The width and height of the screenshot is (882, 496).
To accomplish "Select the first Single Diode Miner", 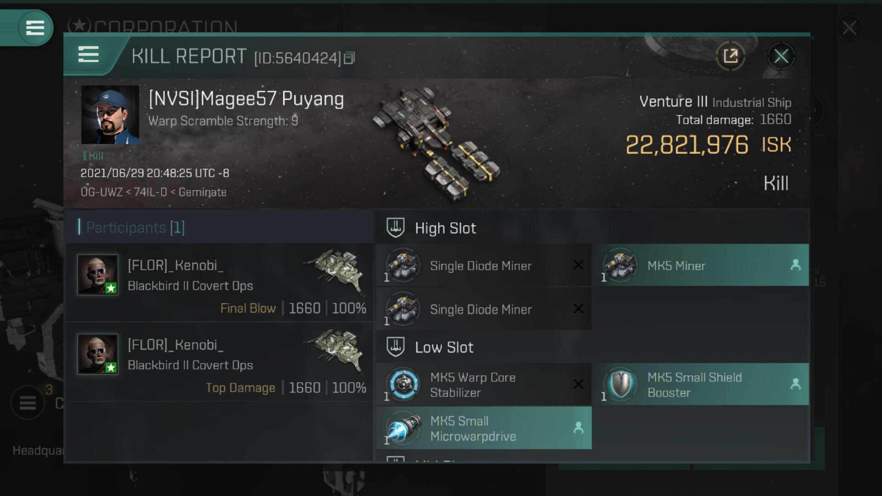I will (x=484, y=265).
